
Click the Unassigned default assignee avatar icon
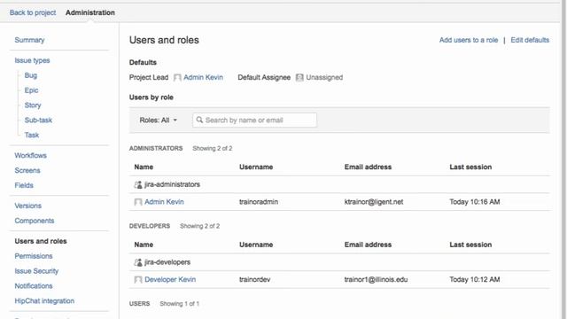pyautogui.click(x=299, y=78)
